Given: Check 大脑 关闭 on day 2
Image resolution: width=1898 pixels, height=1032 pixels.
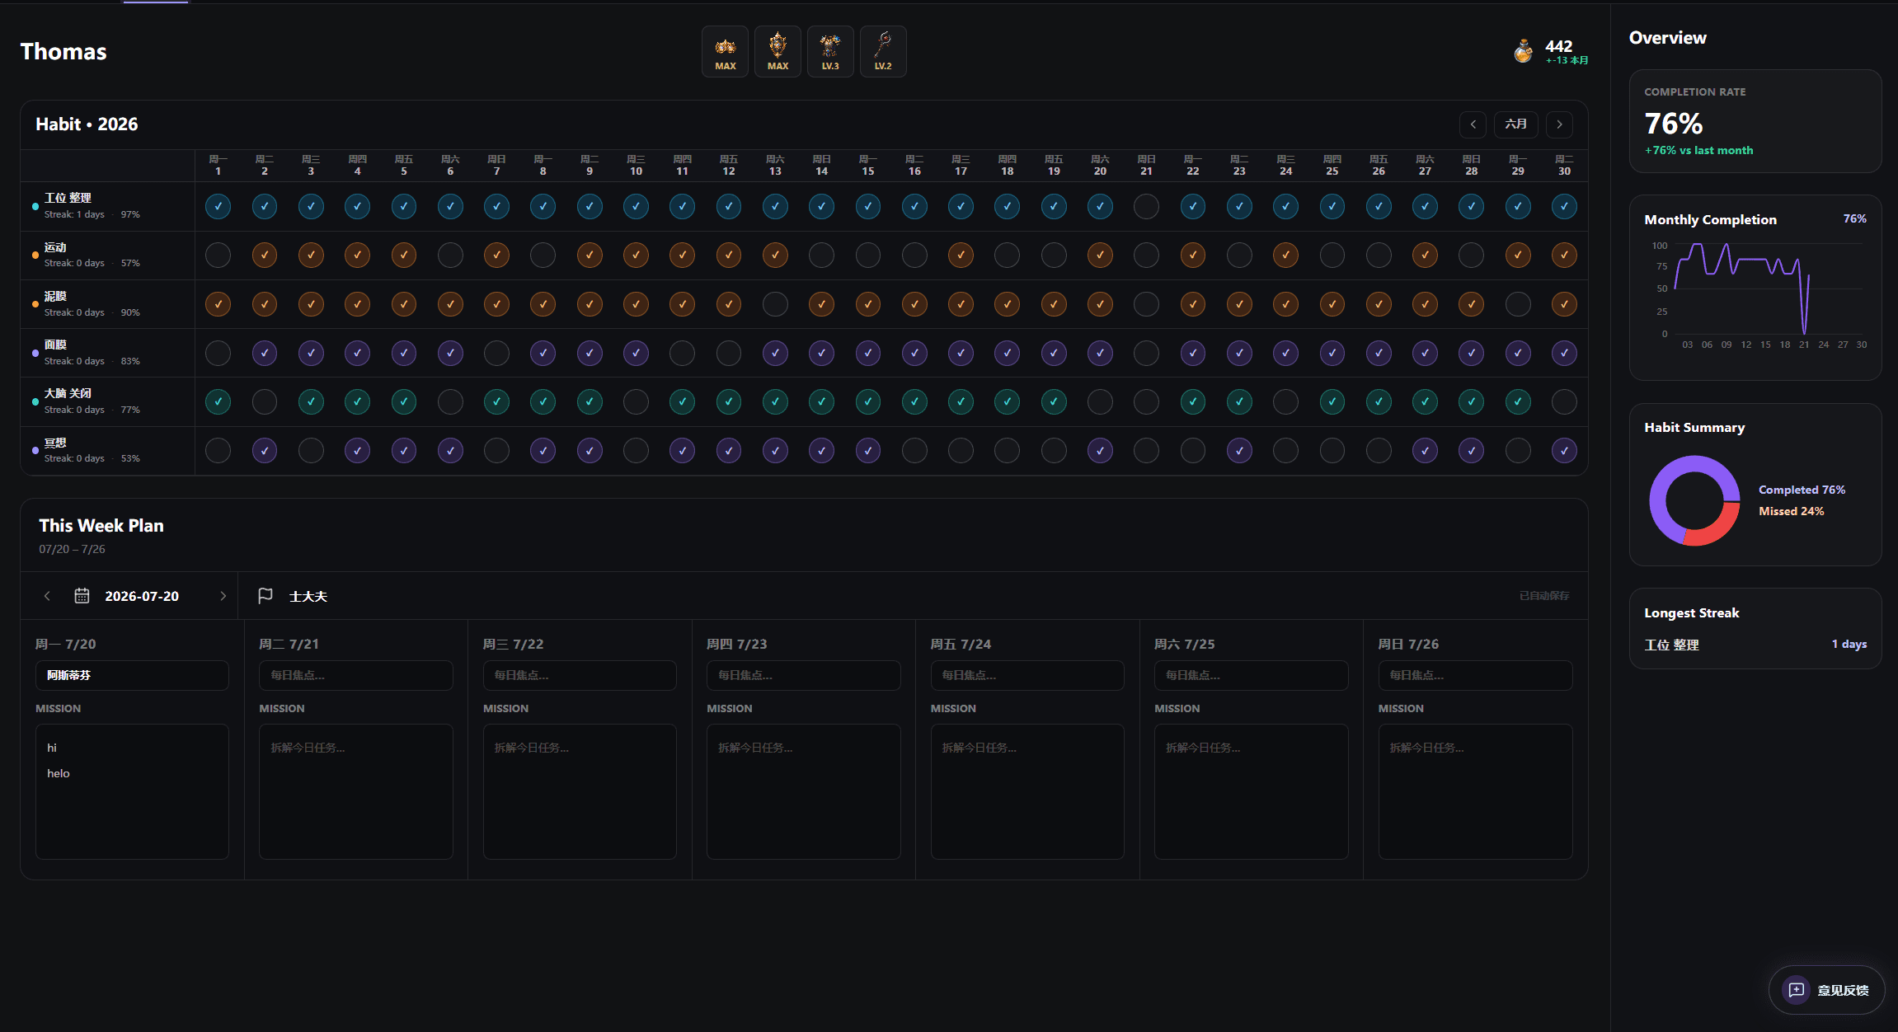Looking at the screenshot, I should (x=264, y=401).
